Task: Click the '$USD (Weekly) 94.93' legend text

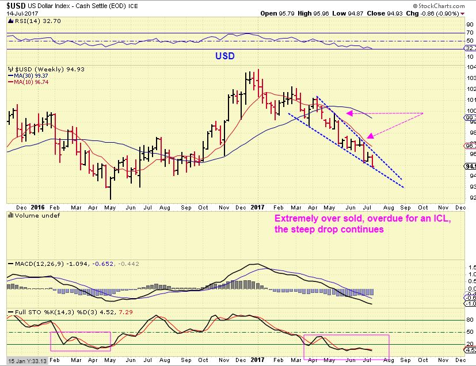Action: coord(49,69)
